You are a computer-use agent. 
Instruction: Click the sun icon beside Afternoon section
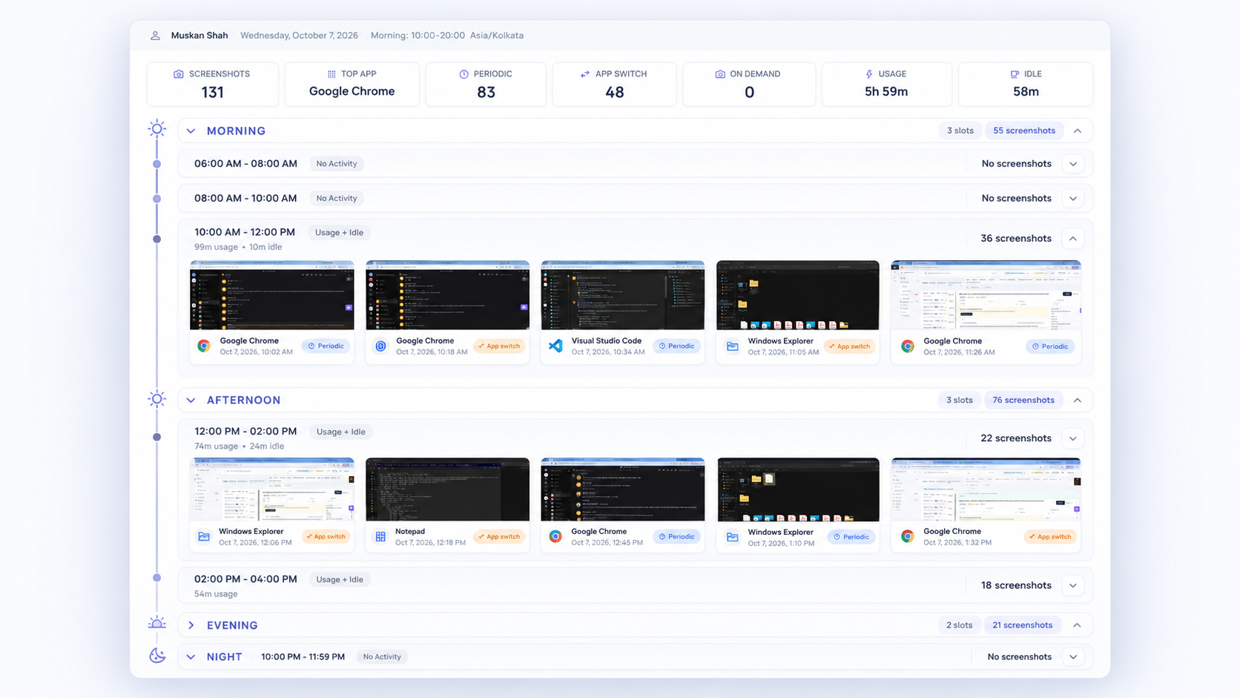pos(156,399)
